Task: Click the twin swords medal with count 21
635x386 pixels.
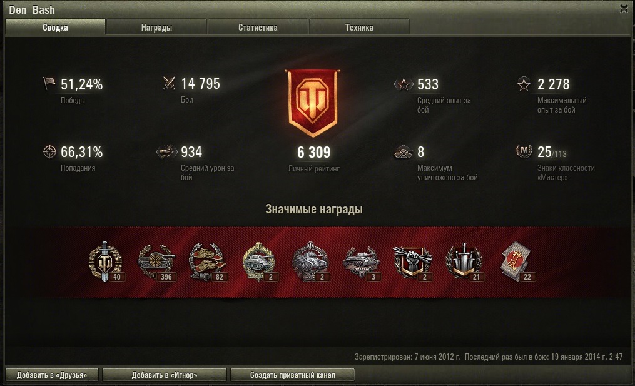Action: [464, 262]
